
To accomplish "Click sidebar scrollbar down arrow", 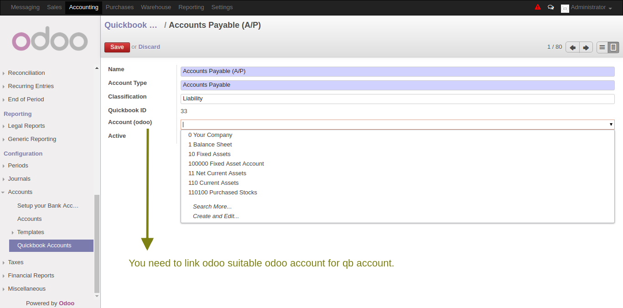I will click(x=97, y=296).
